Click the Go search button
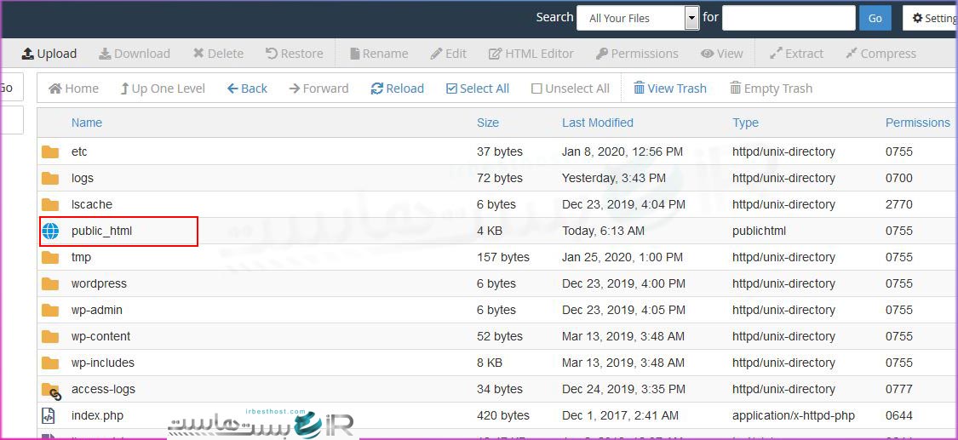The image size is (958, 440). click(x=875, y=18)
